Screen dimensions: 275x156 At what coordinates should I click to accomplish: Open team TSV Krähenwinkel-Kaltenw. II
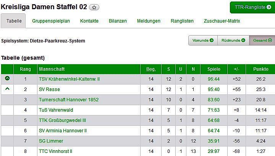pyautogui.click(x=69, y=79)
